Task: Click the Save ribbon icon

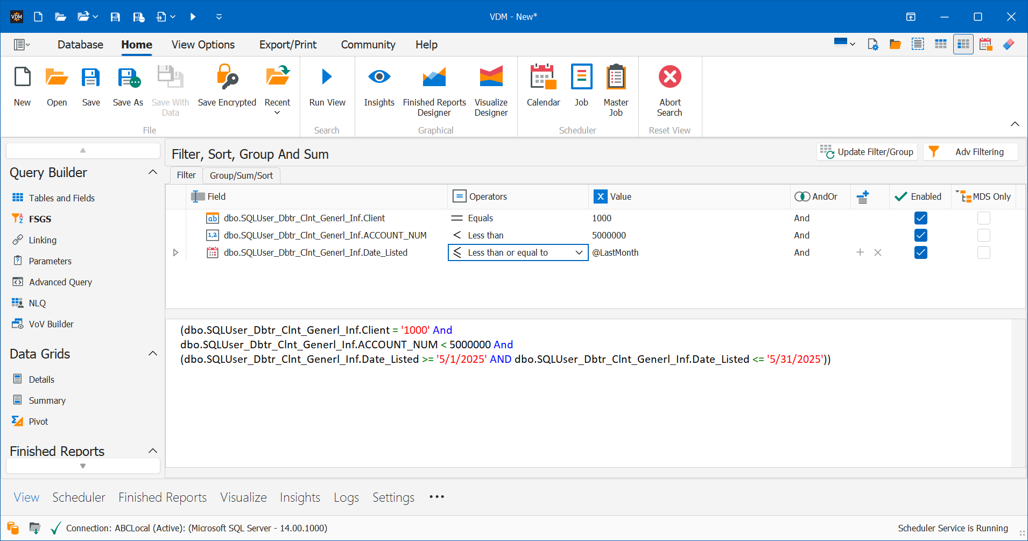Action: click(x=91, y=86)
